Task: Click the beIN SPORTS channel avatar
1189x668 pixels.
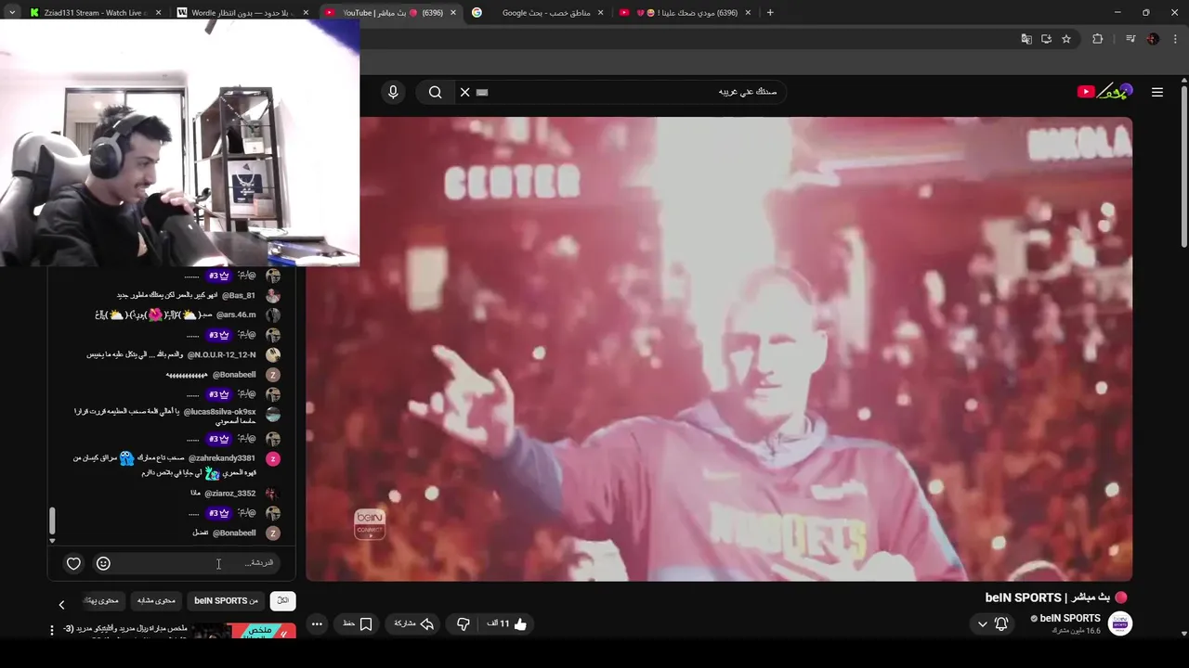Action: (1120, 623)
